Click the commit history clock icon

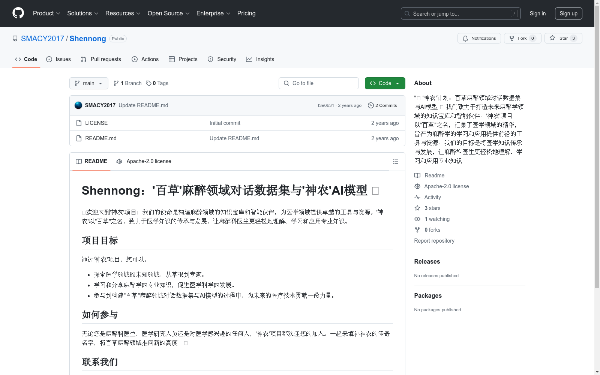pos(371,105)
